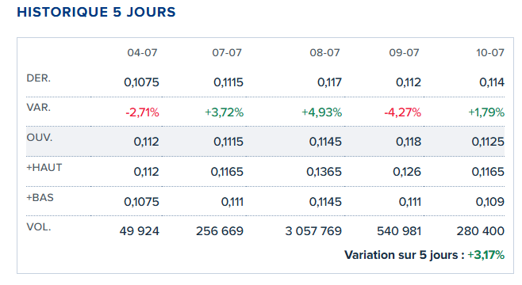Image resolution: width=522 pixels, height=285 pixels.
Task: Click the +HAUT row label
Action: [44, 167]
